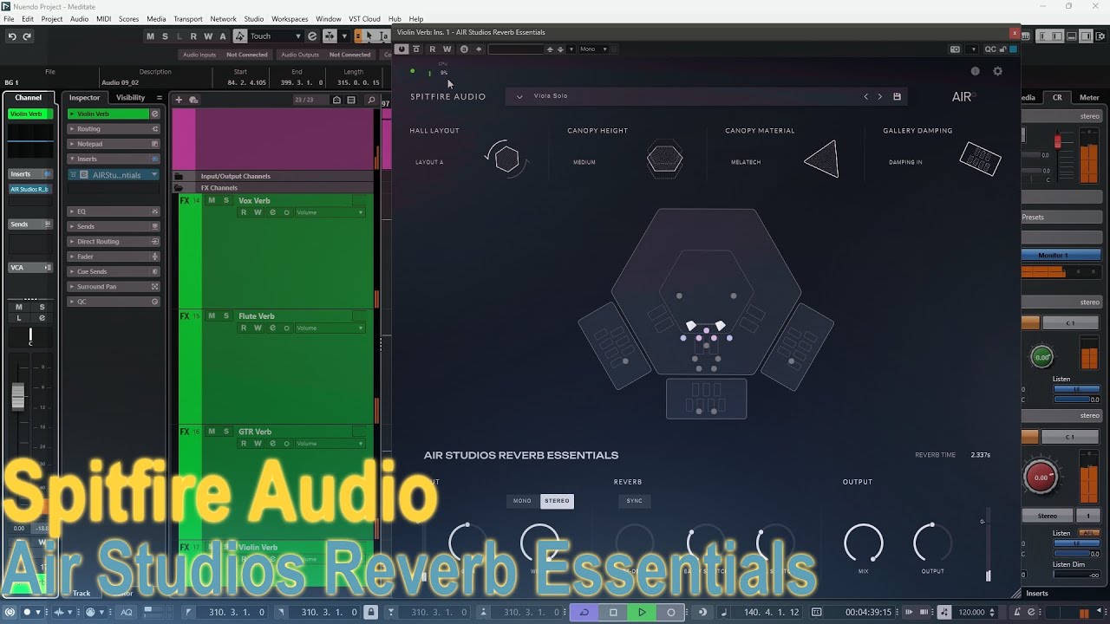Toggle the reverb SYNC button

tap(635, 501)
